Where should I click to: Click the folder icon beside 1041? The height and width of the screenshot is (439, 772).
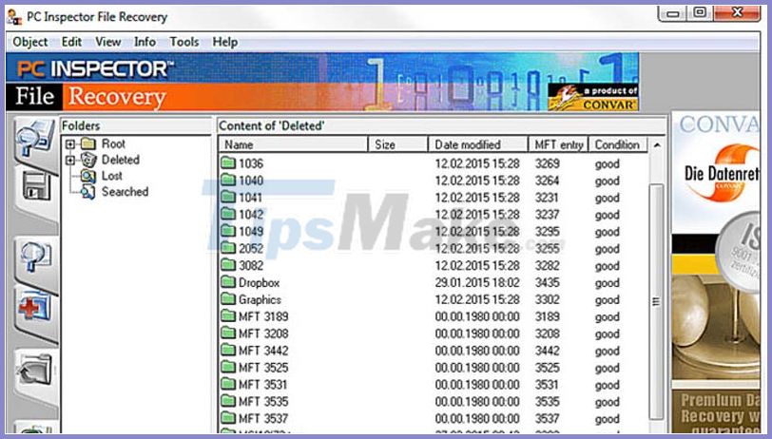point(228,197)
